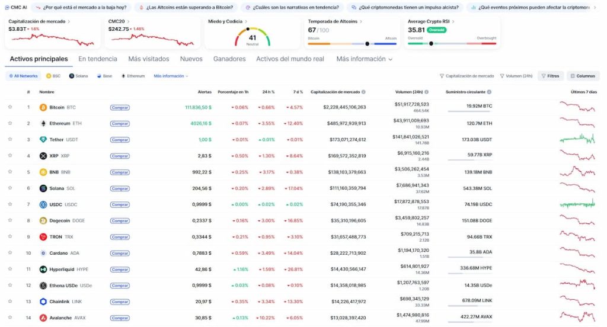Image resolution: width=607 pixels, height=327 pixels.
Task: Click the BNB coin logo icon
Action: 43,172
